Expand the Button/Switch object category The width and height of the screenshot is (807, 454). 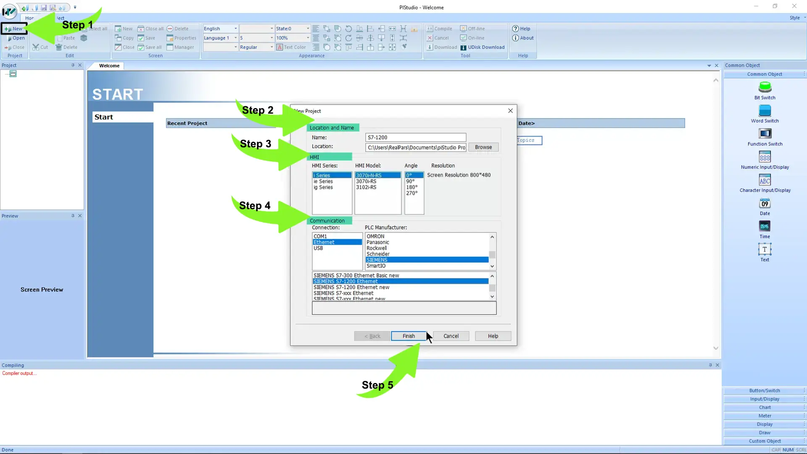(764, 391)
